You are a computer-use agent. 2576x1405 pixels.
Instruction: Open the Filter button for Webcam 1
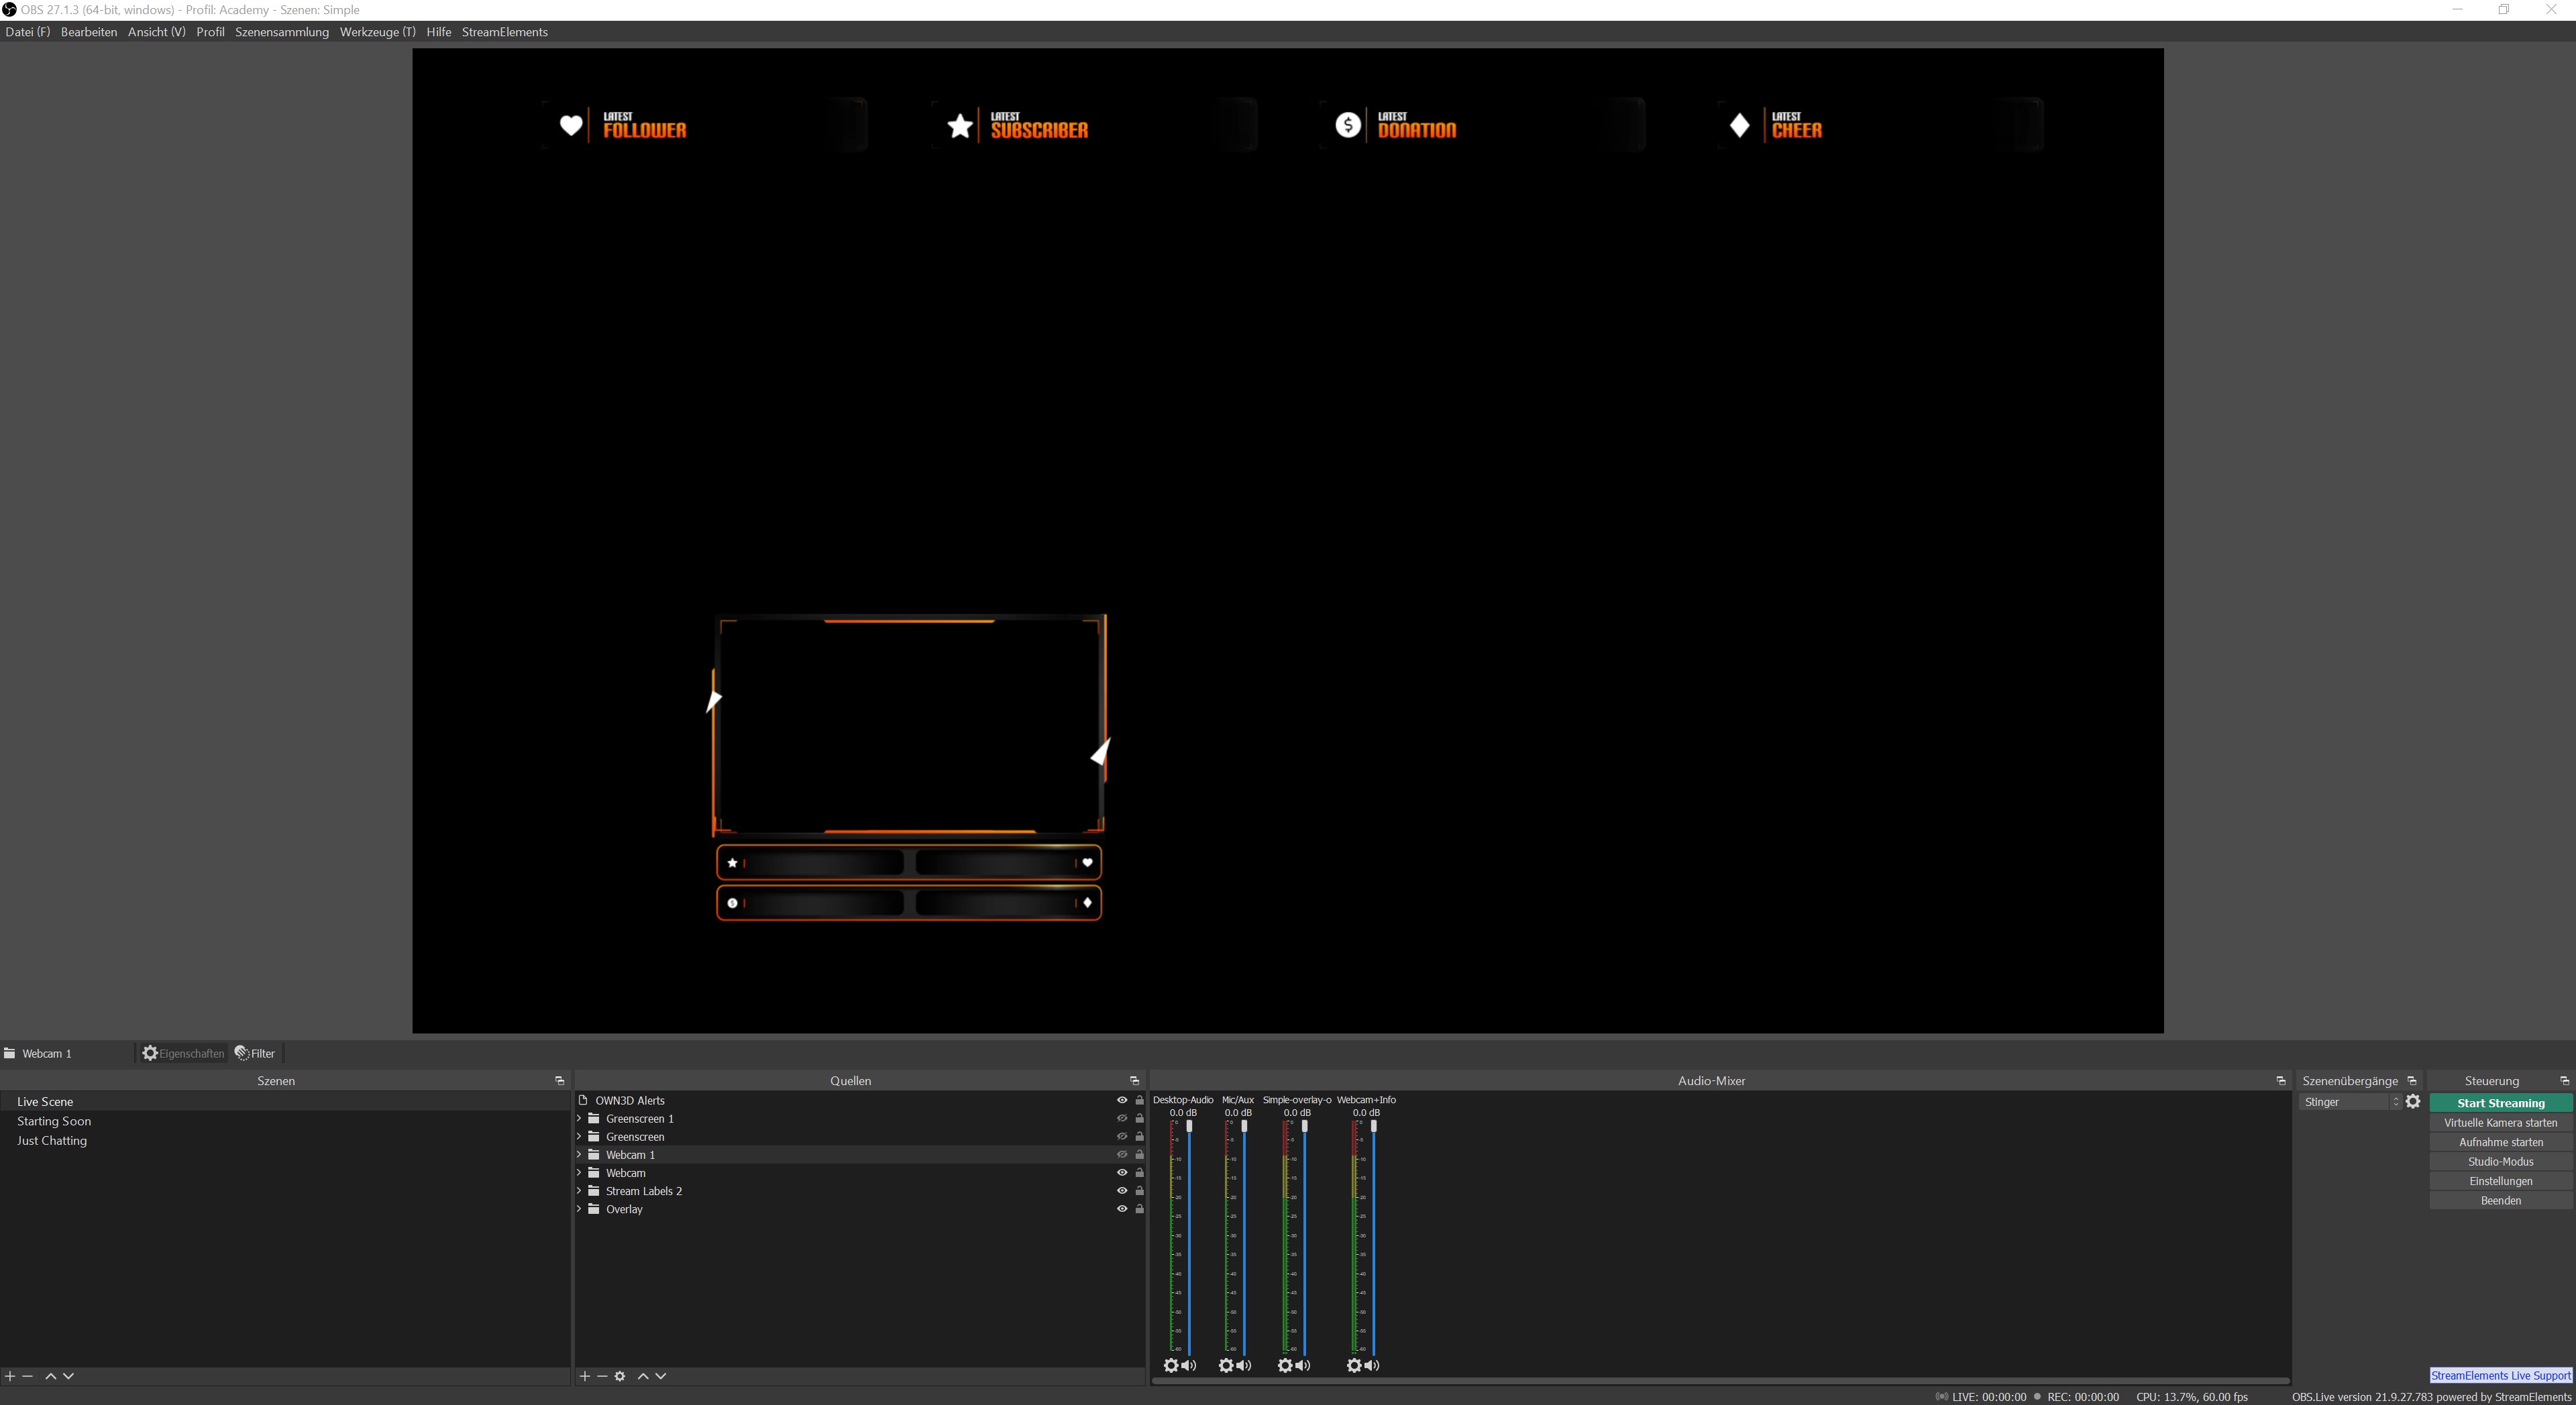255,1053
